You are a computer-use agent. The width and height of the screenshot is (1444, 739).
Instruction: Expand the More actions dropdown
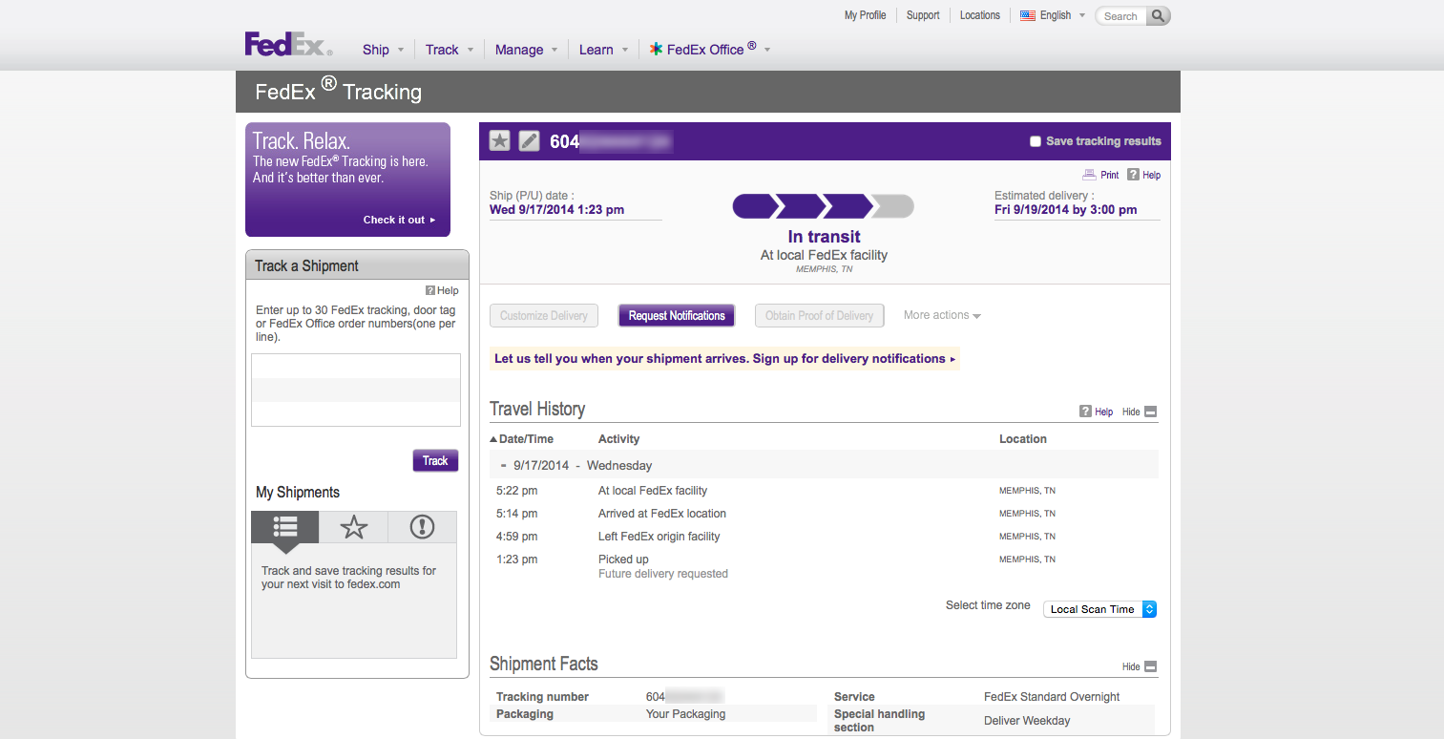pyautogui.click(x=942, y=315)
